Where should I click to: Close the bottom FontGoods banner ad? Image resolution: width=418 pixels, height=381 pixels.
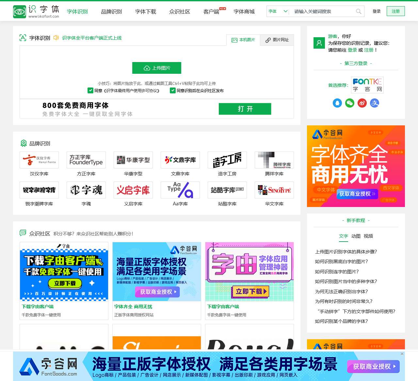click(x=402, y=354)
